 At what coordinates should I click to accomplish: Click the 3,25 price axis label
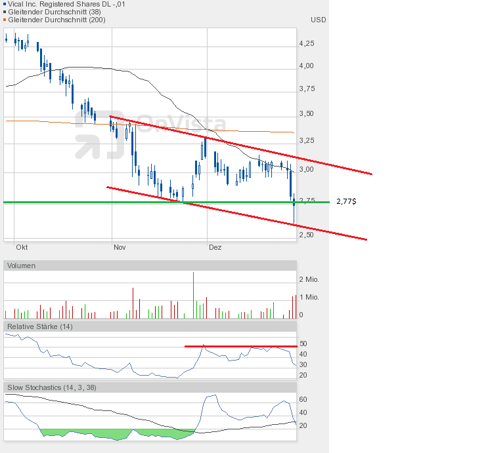point(307,140)
